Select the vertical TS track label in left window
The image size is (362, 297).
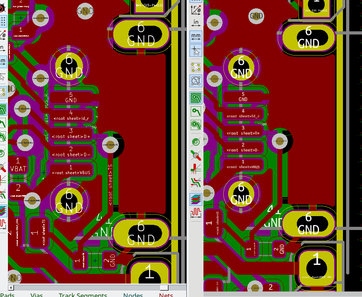(110, 185)
